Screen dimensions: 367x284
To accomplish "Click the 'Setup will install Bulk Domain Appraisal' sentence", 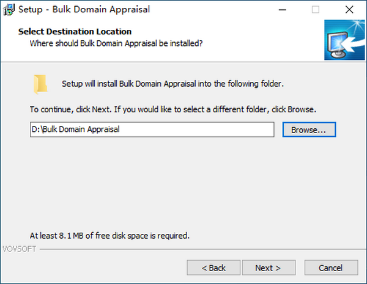I will (173, 84).
